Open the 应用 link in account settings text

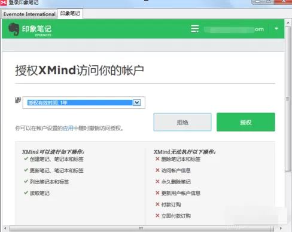(x=68, y=128)
